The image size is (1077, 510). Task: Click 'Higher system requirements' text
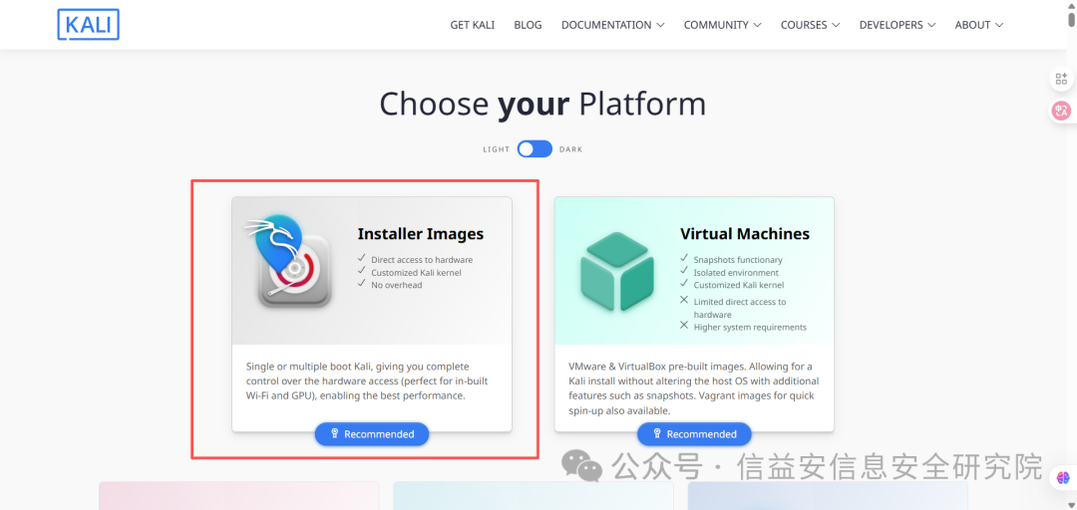(750, 327)
